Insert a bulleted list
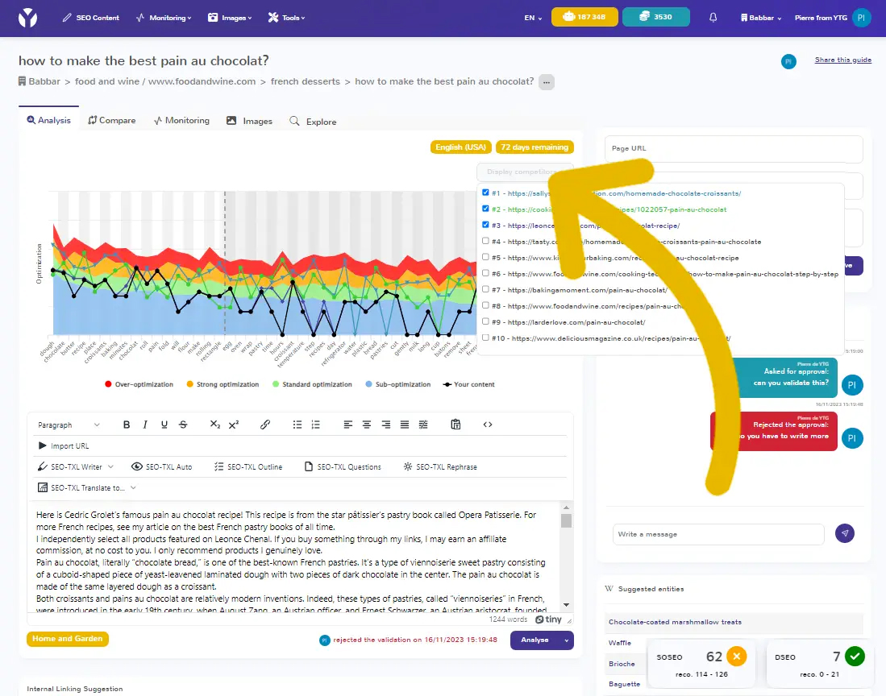 click(297, 425)
